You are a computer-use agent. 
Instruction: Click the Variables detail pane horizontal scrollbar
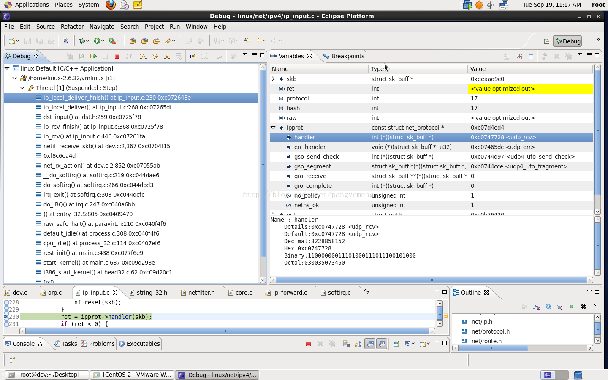click(431, 280)
